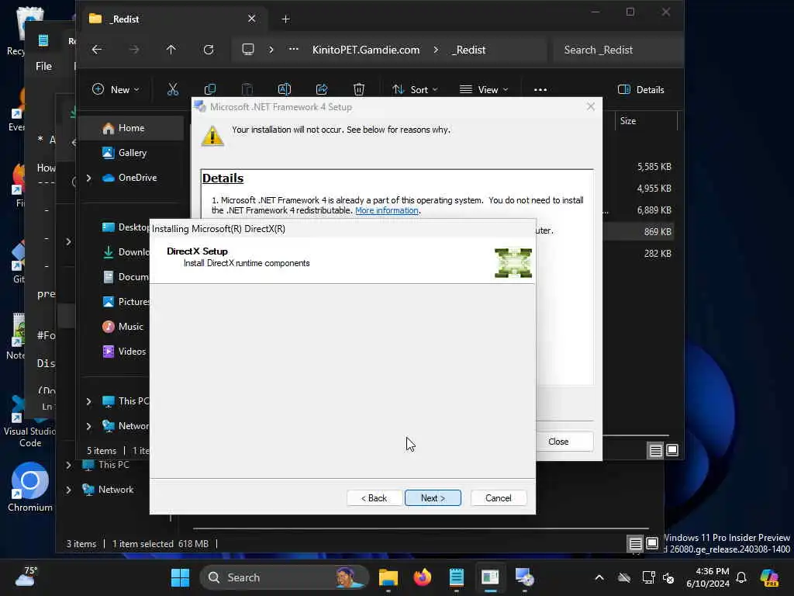The image size is (794, 596).
Task: Toggle the Details pane
Action: (640, 90)
